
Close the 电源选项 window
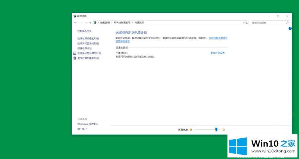(287, 16)
